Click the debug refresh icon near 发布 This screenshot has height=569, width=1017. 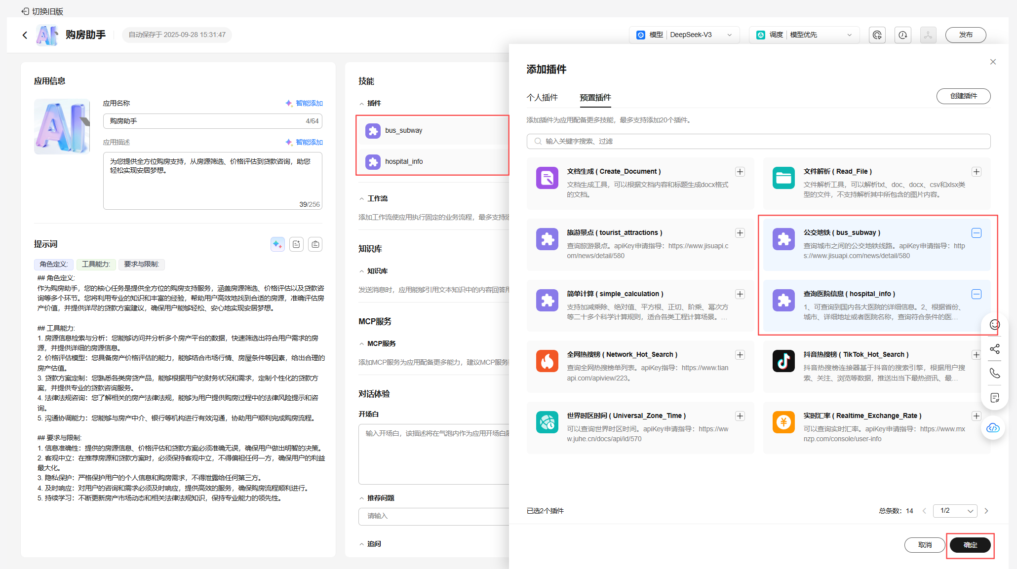coord(877,35)
